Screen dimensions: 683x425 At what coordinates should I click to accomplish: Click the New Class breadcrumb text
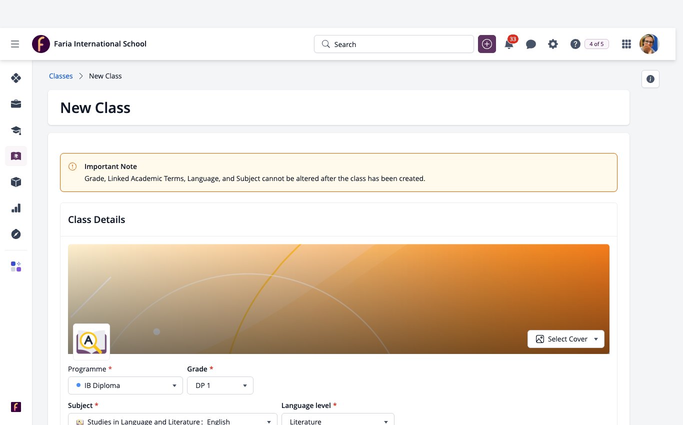(x=105, y=76)
